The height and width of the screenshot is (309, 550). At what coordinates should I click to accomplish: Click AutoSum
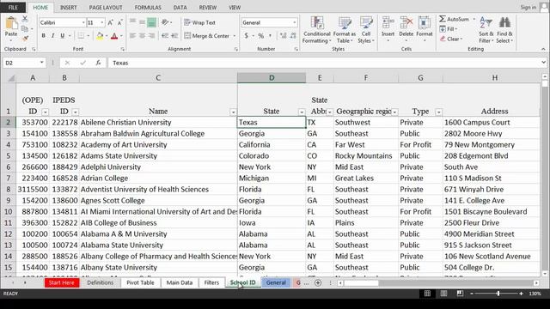[x=455, y=19]
